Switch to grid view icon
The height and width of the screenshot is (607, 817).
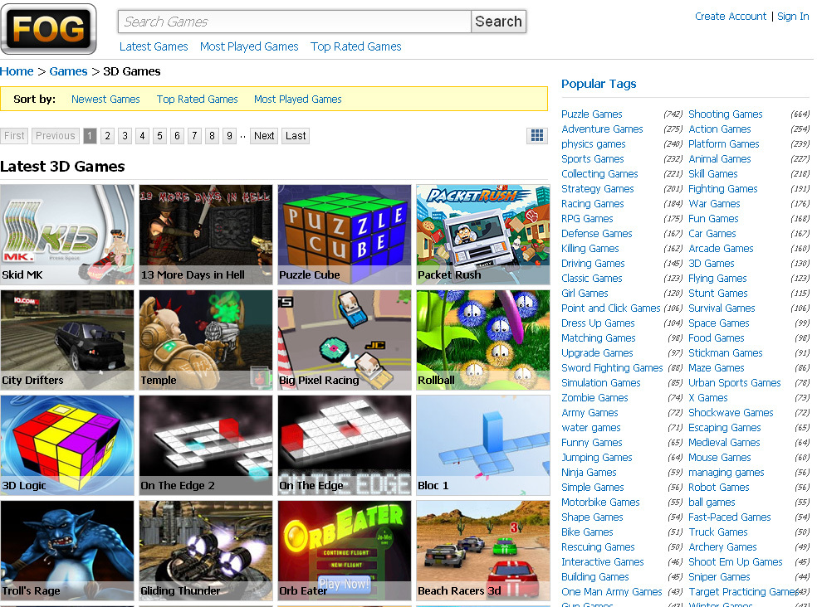[x=536, y=136]
